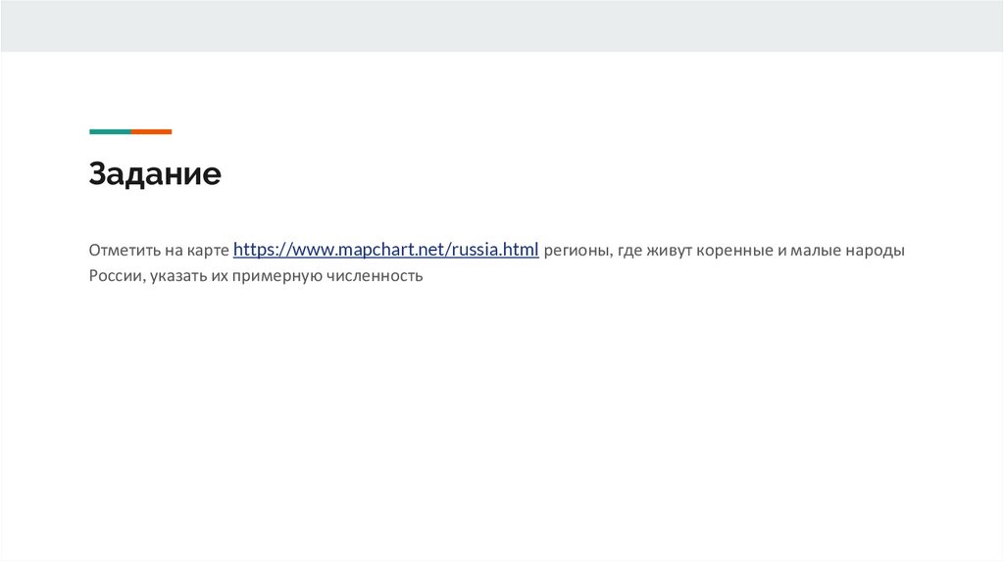
Task: Click the gray band at slide top
Action: tap(502, 25)
